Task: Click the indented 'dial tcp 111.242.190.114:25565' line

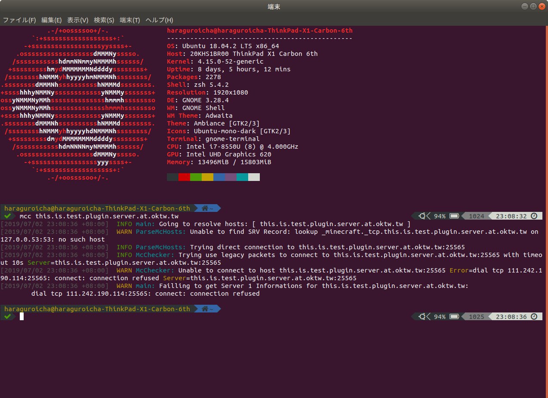Action: 145,294
